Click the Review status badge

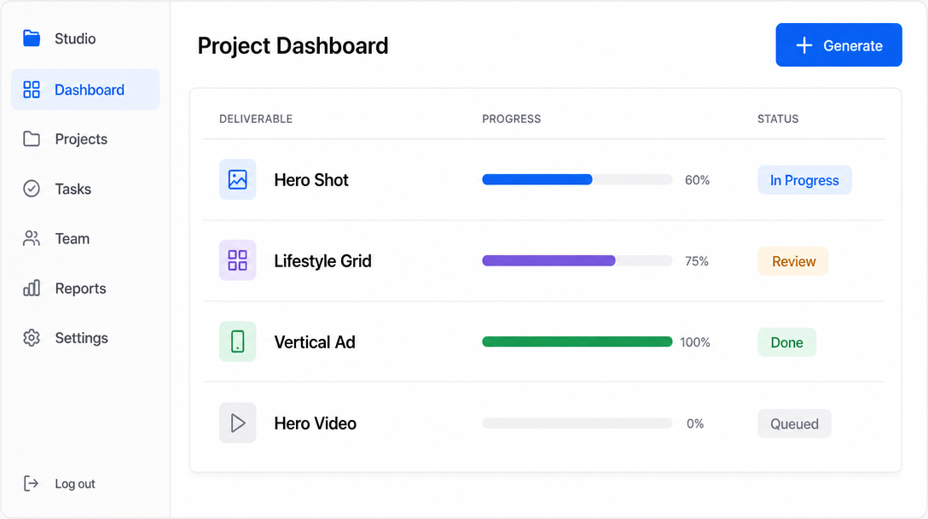pyautogui.click(x=793, y=261)
